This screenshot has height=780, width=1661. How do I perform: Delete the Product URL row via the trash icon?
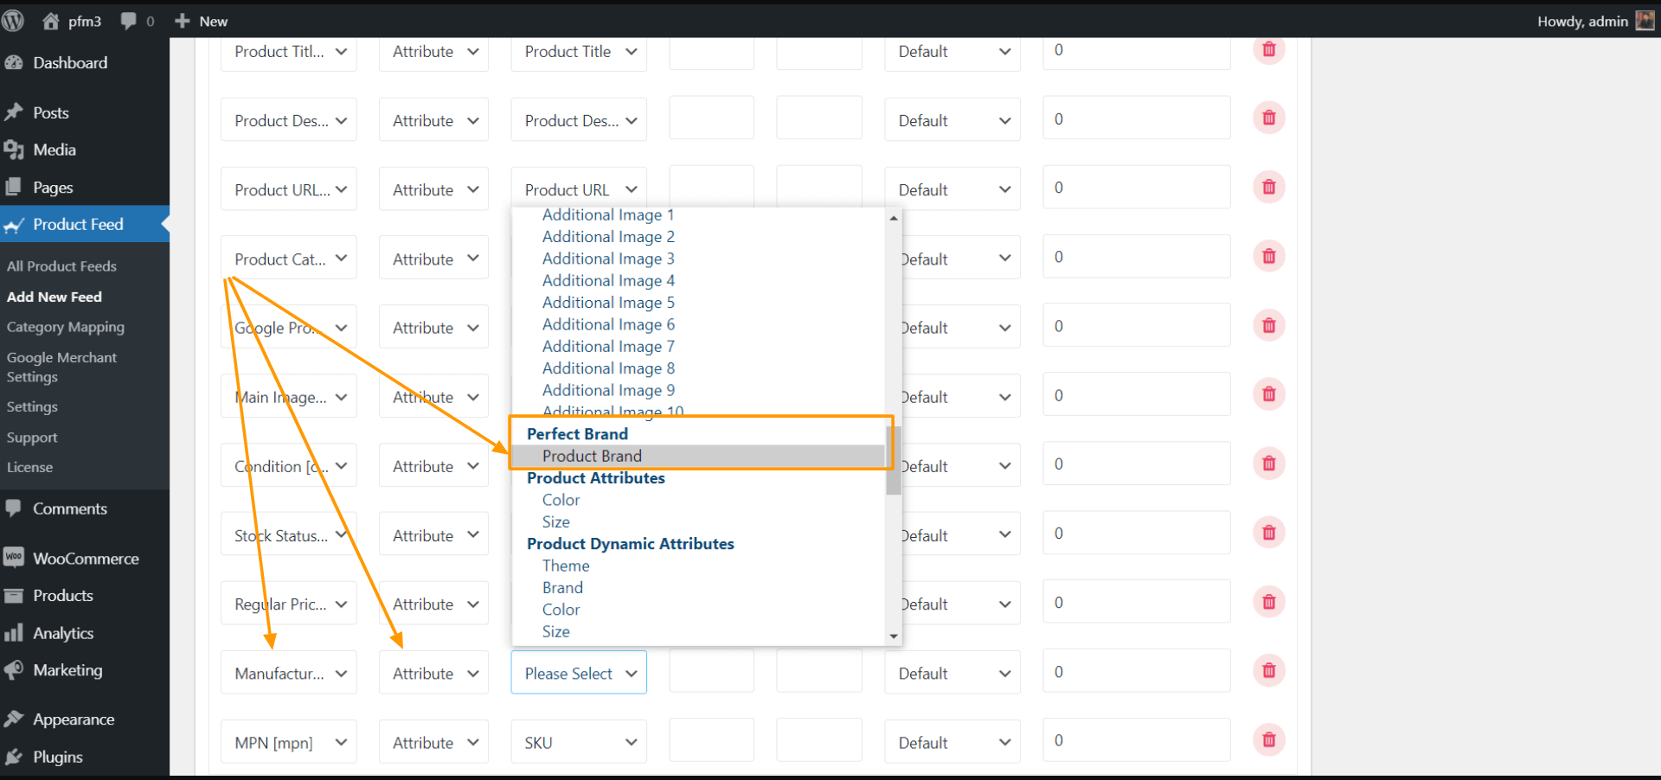[x=1269, y=187]
